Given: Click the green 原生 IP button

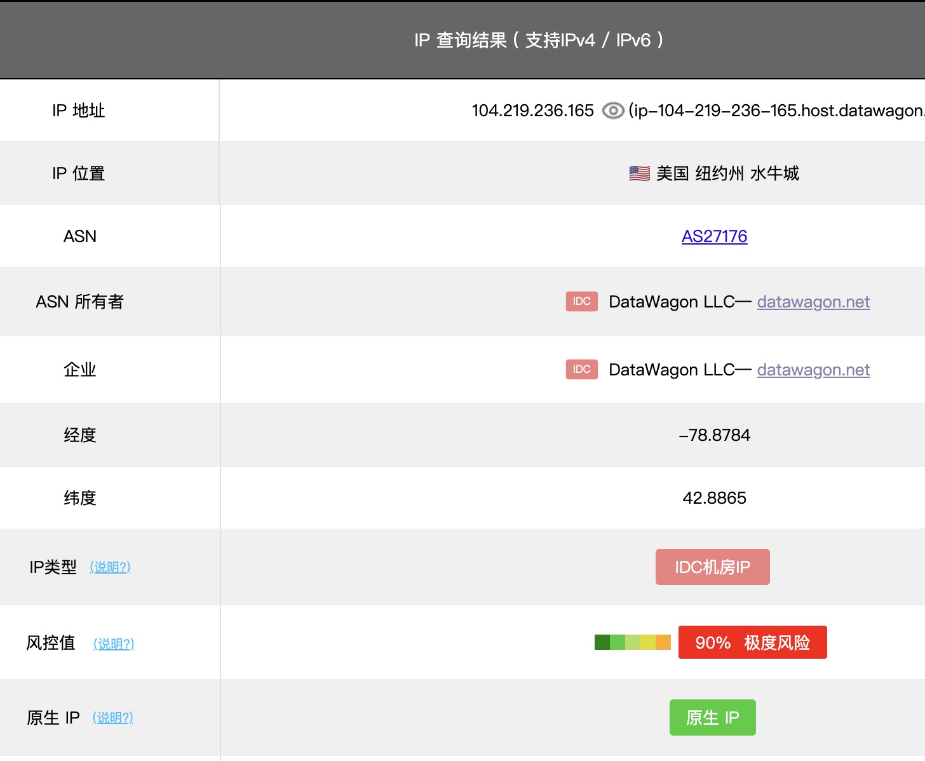Looking at the screenshot, I should 713,717.
